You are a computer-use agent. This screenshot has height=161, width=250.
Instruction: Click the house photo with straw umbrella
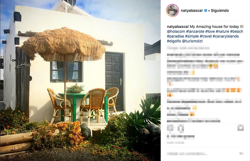tap(80, 80)
